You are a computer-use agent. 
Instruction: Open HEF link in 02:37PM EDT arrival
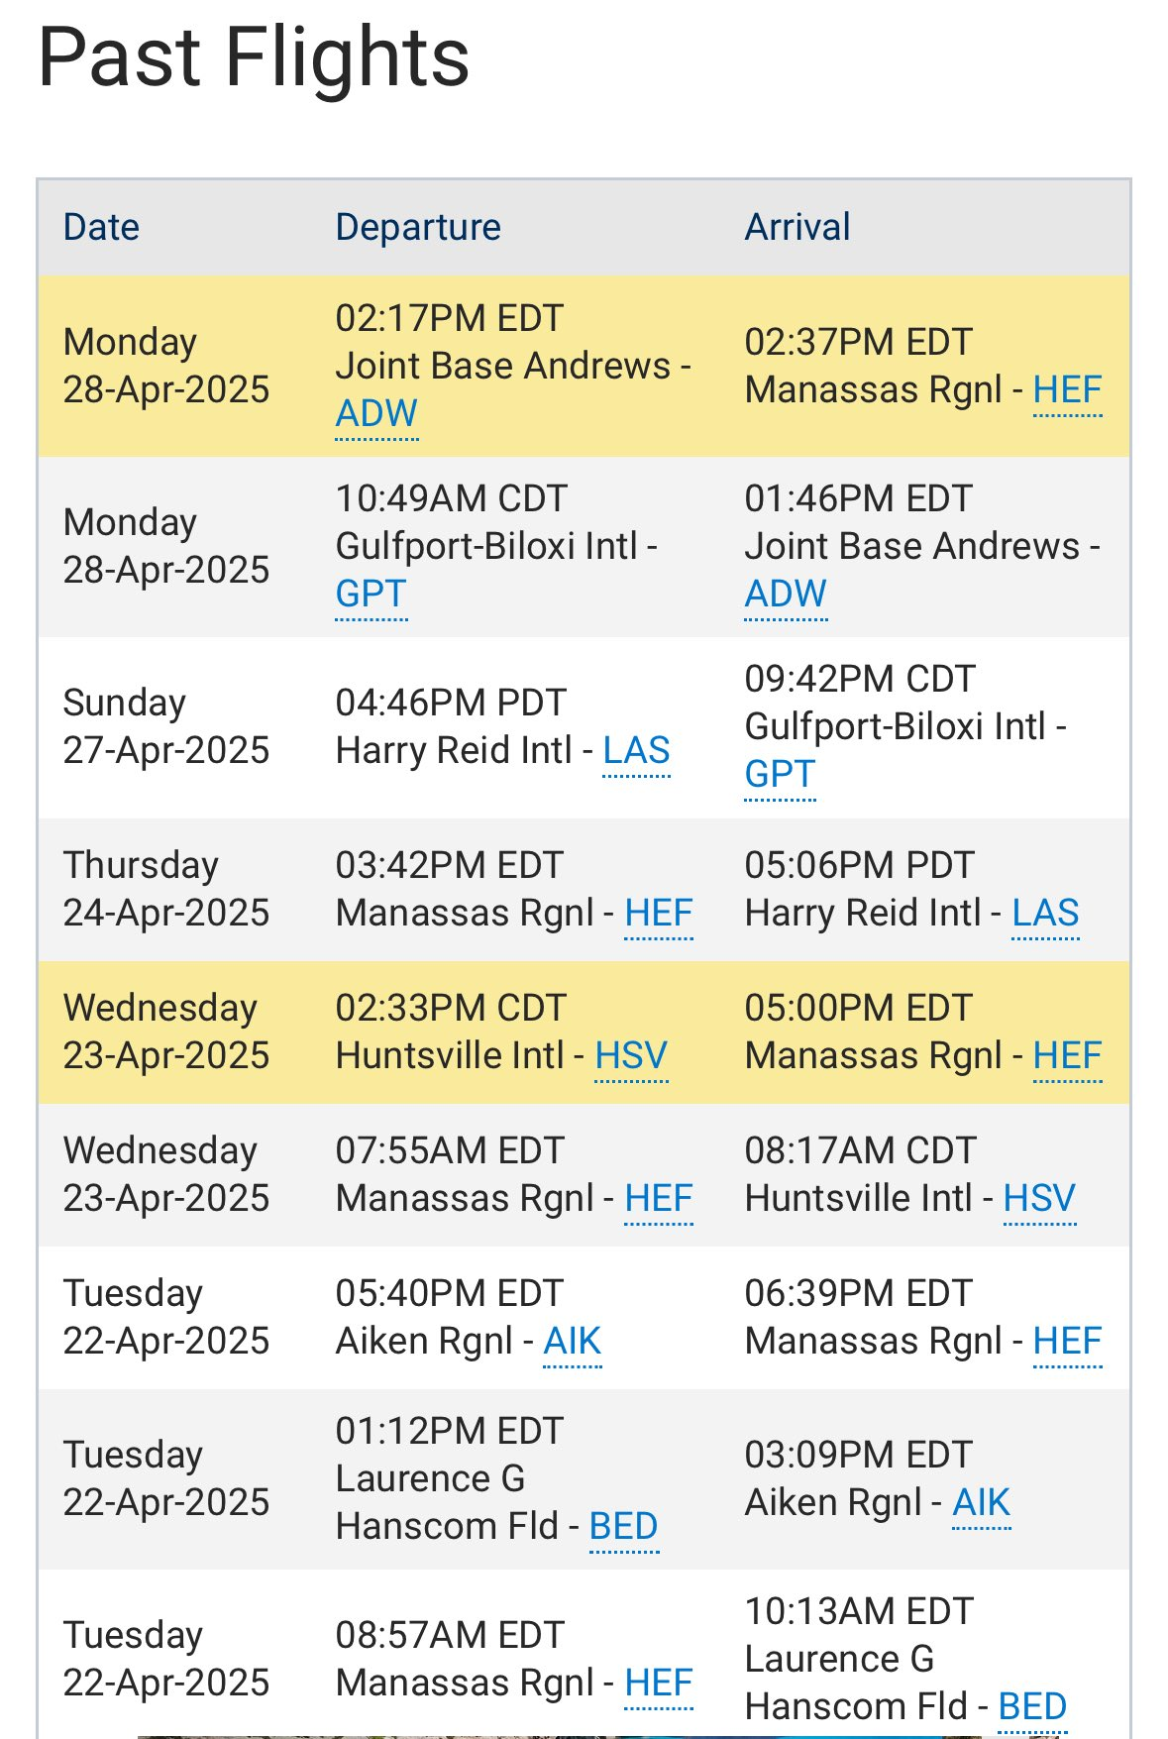1067,389
